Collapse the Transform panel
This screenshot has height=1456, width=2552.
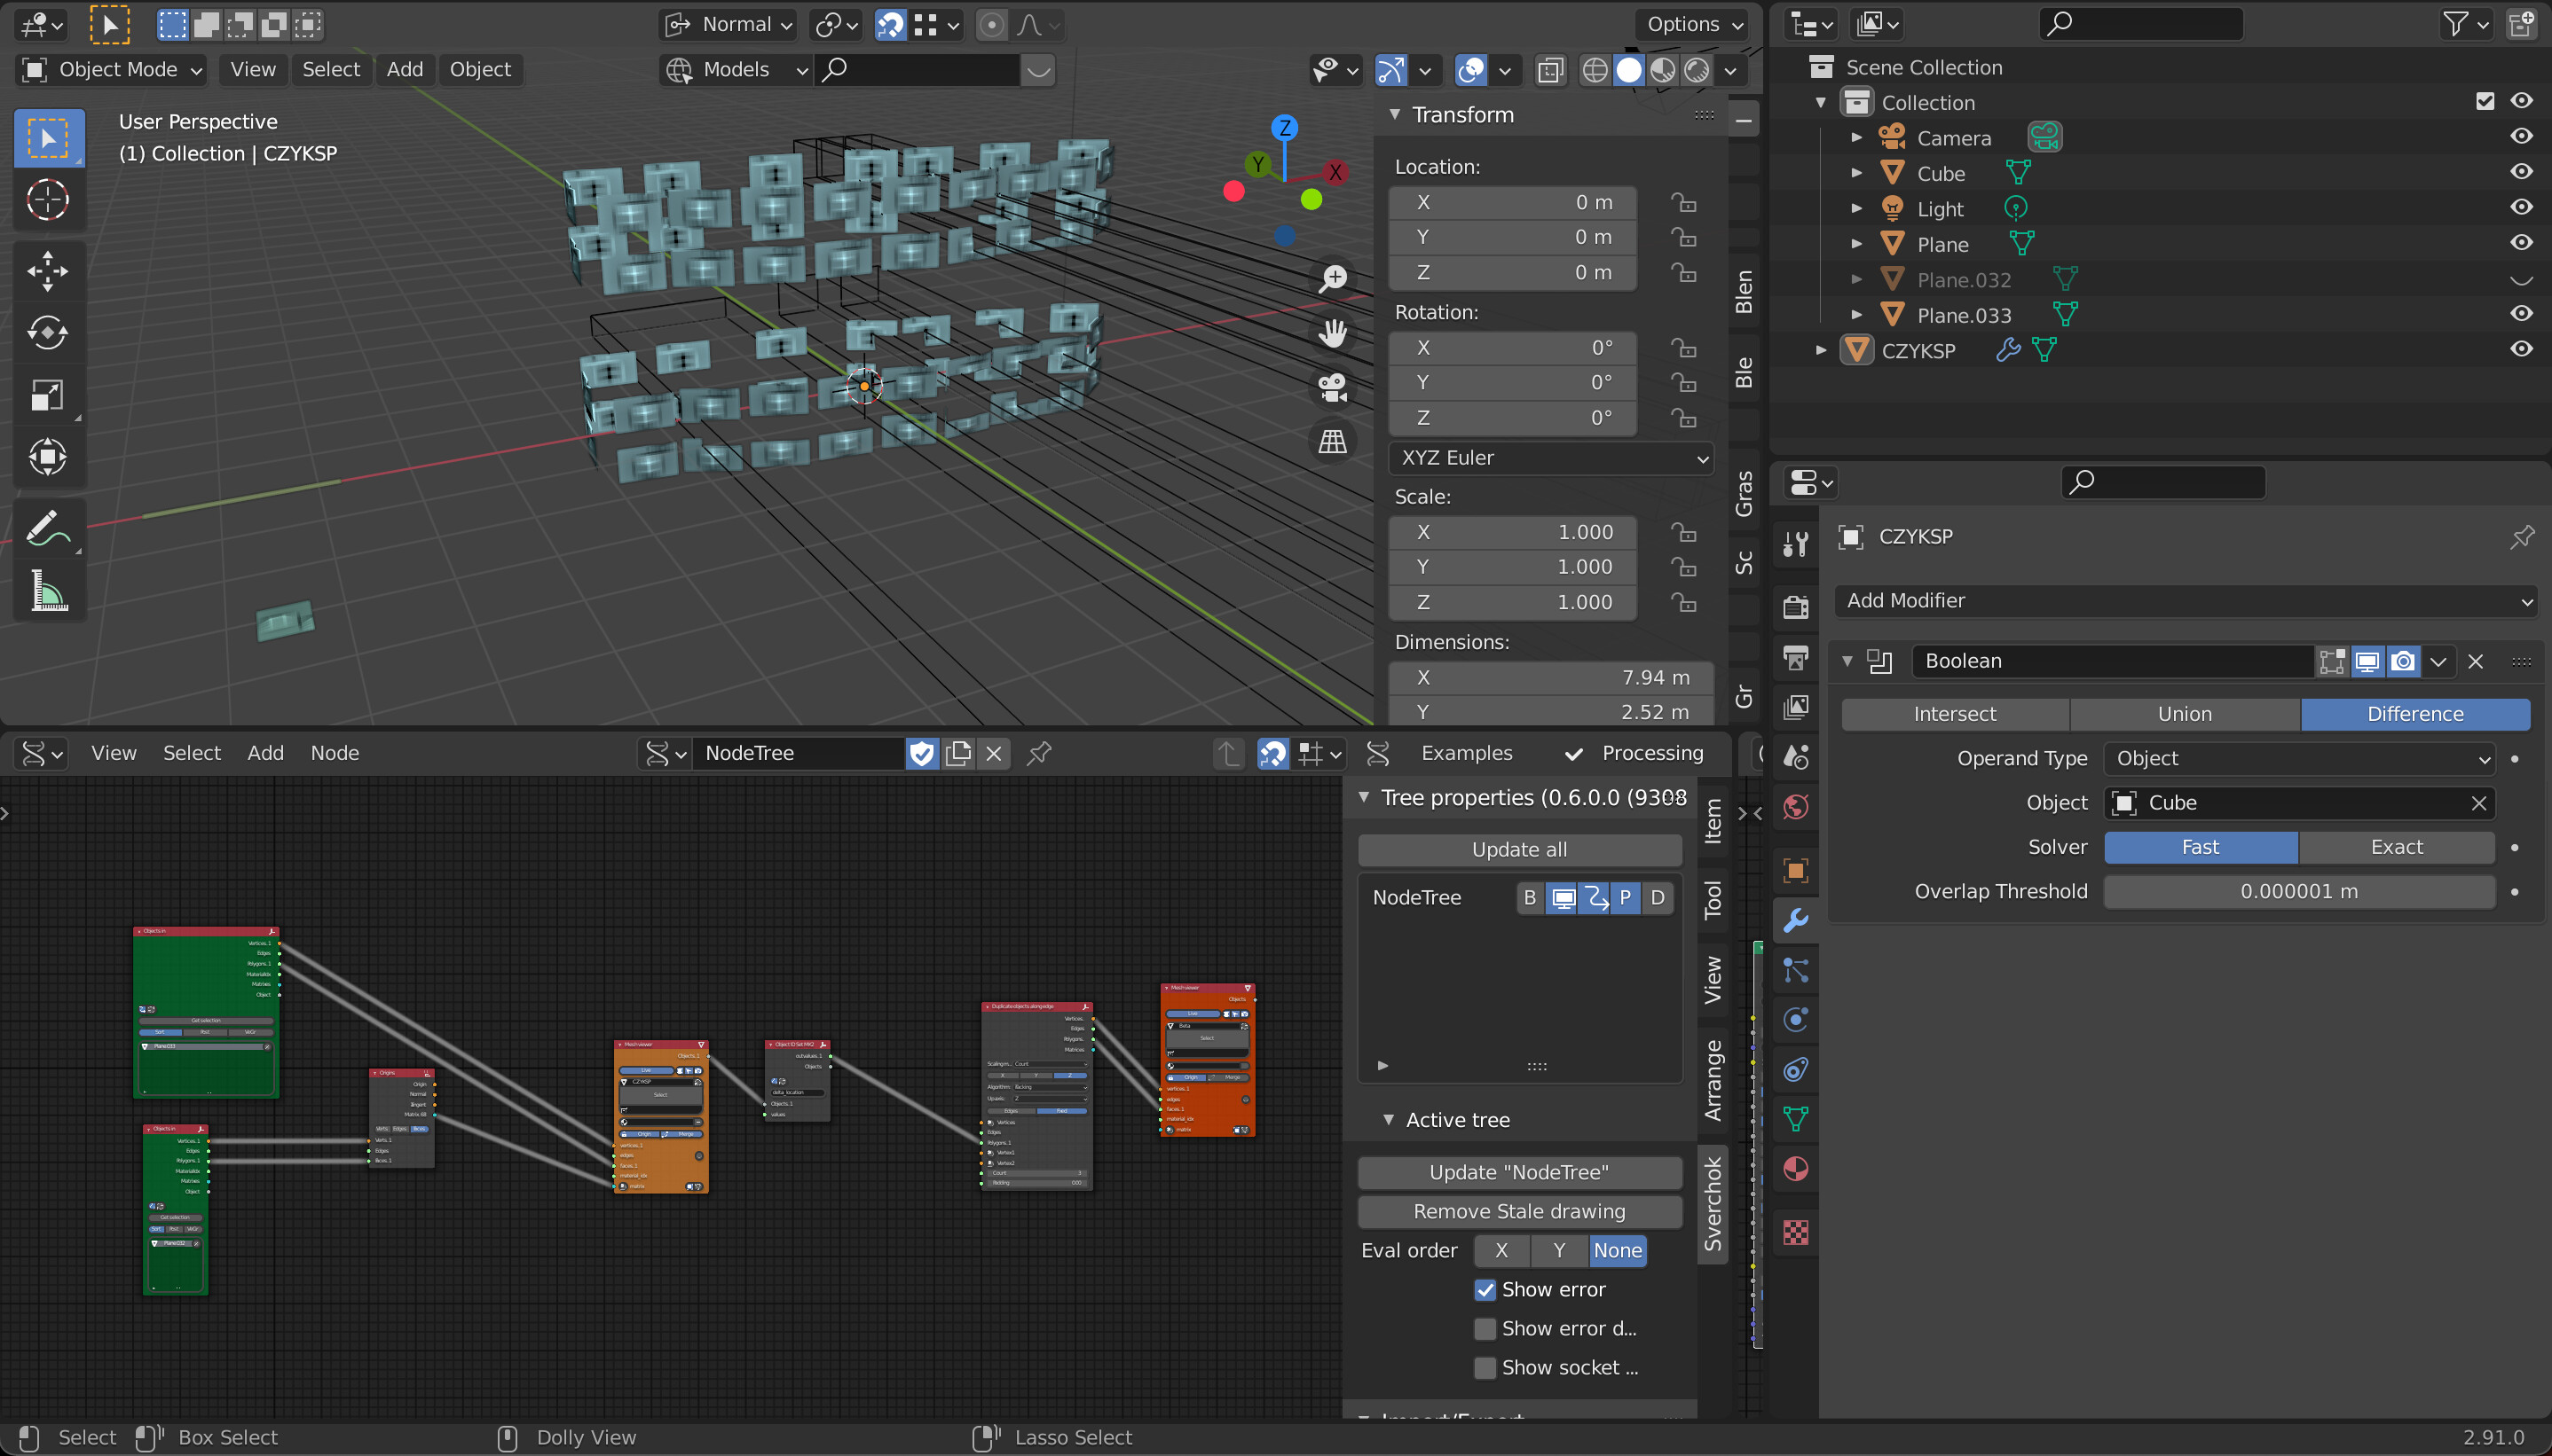[x=1395, y=115]
